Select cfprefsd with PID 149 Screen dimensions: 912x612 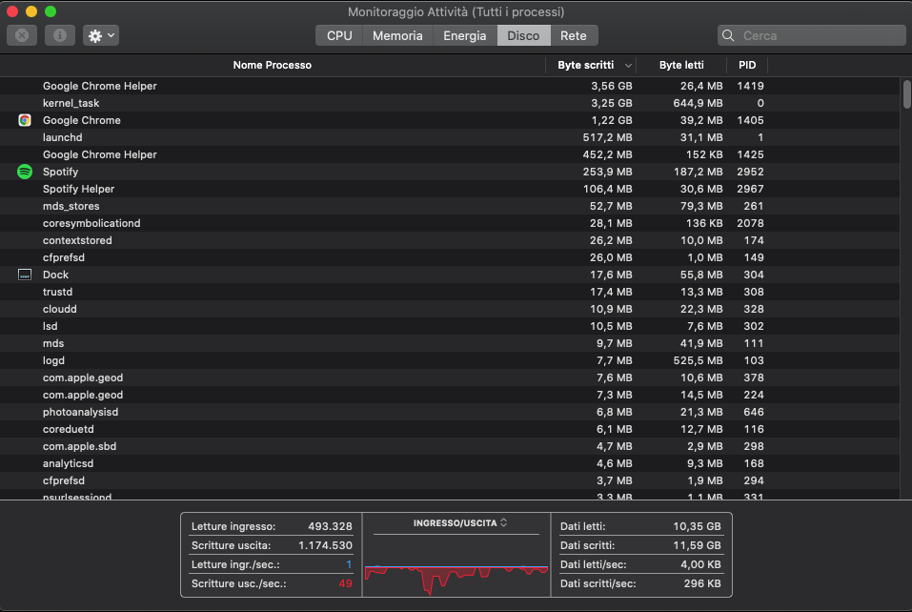pyautogui.click(x=450, y=257)
